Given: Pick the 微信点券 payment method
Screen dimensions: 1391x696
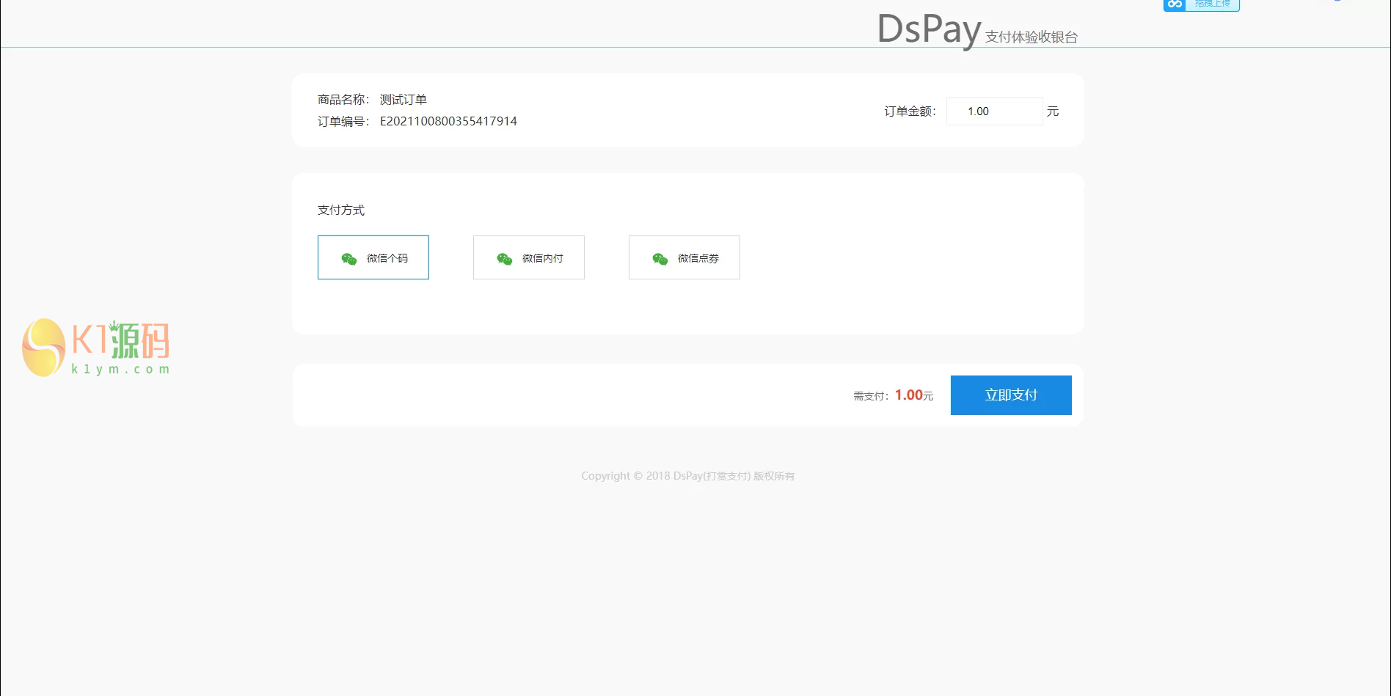Looking at the screenshot, I should 684,257.
